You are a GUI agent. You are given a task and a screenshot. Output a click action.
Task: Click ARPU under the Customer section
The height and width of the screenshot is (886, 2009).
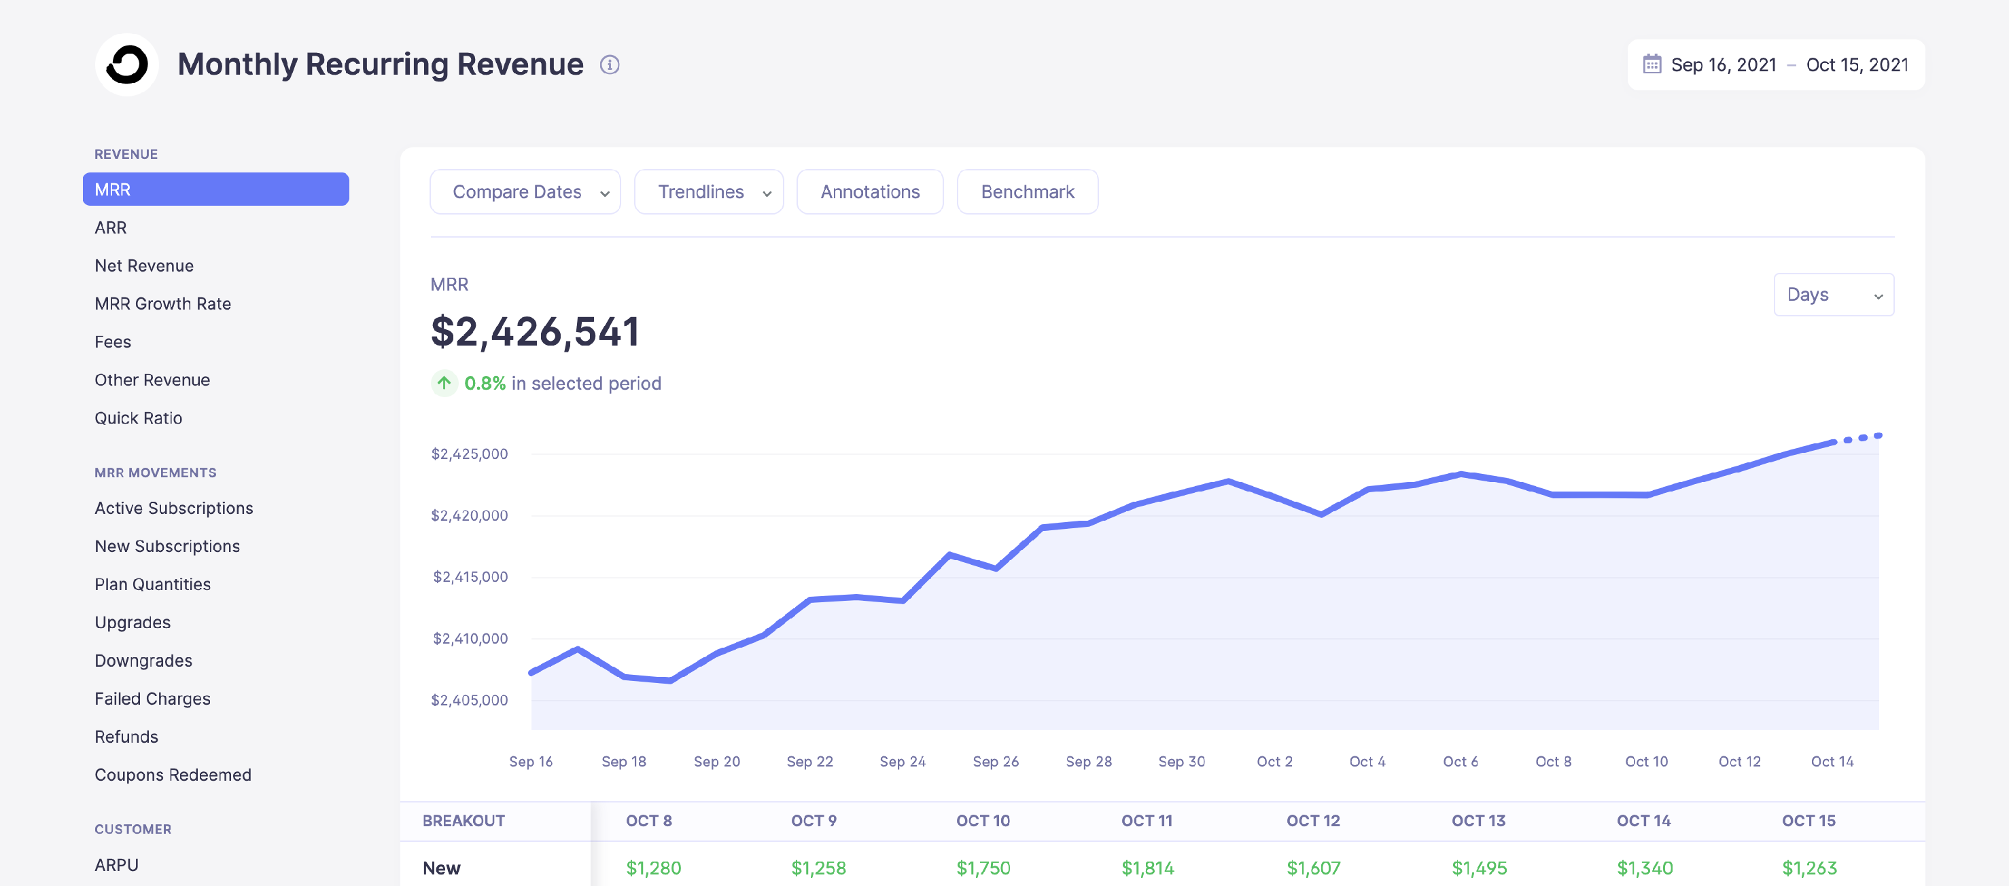click(116, 864)
